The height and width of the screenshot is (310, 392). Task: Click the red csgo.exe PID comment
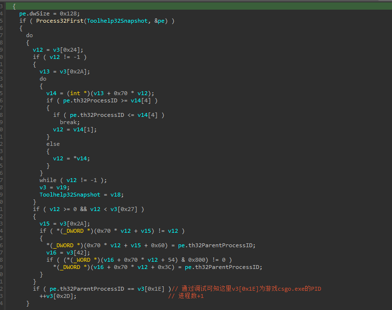click(x=246, y=289)
